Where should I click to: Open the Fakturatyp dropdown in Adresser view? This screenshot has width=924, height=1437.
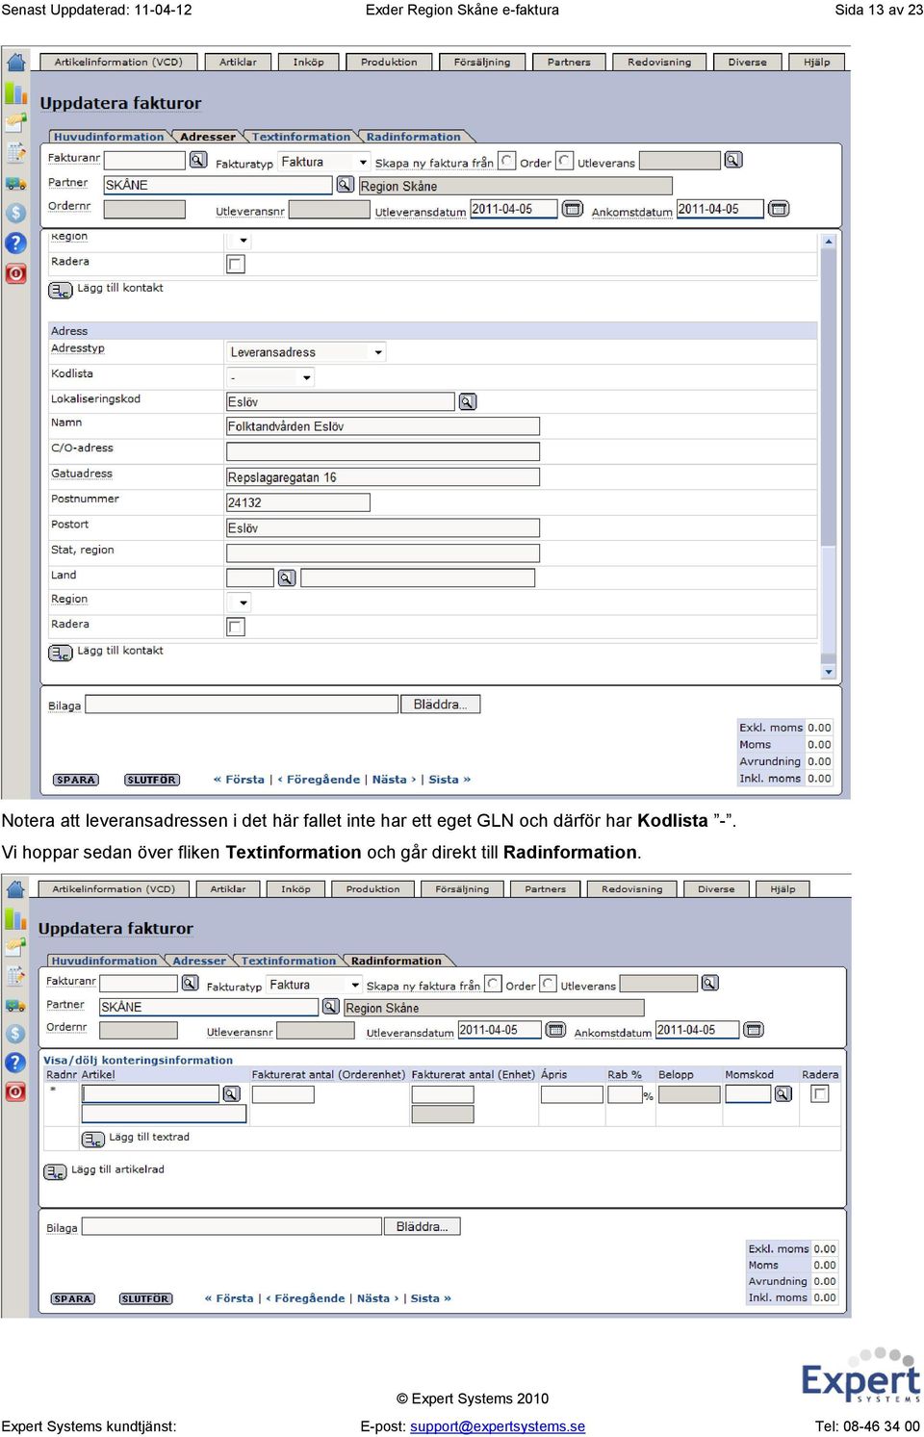pyautogui.click(x=324, y=162)
